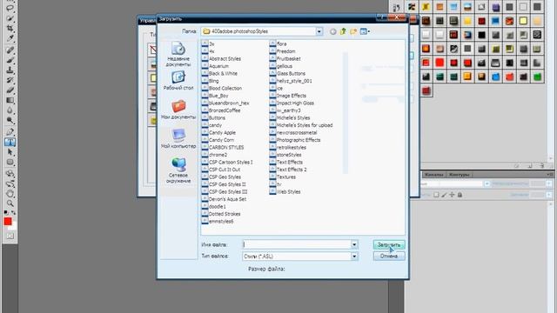Go back using the Load dialog's back arrow
The image size is (557, 313).
coord(332,31)
